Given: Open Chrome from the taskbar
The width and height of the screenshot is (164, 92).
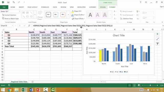Looking at the screenshot, I should pyautogui.click(x=9, y=90).
